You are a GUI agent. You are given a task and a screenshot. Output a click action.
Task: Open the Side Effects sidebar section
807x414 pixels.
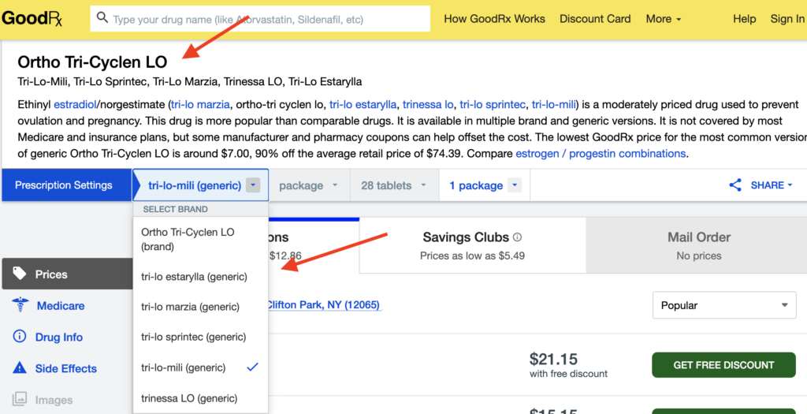coord(66,369)
